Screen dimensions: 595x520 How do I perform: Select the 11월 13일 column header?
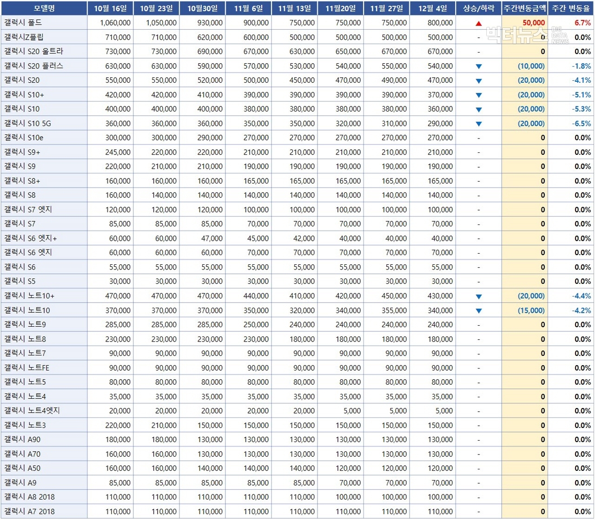click(294, 8)
